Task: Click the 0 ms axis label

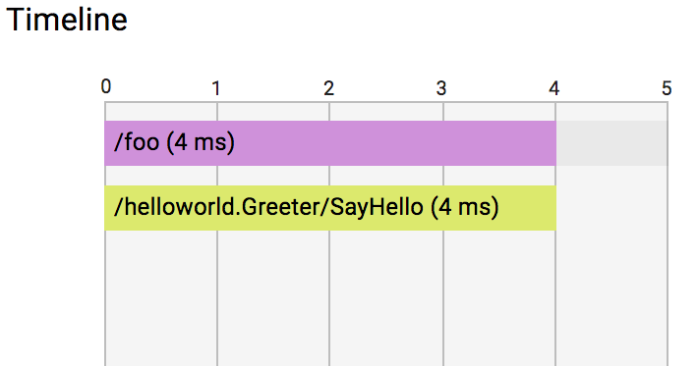Action: point(105,86)
